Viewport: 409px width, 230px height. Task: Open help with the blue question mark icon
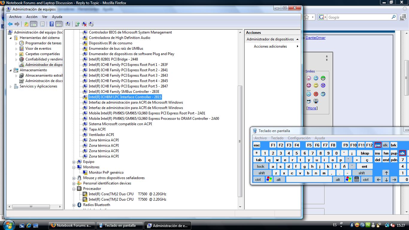click(51, 24)
